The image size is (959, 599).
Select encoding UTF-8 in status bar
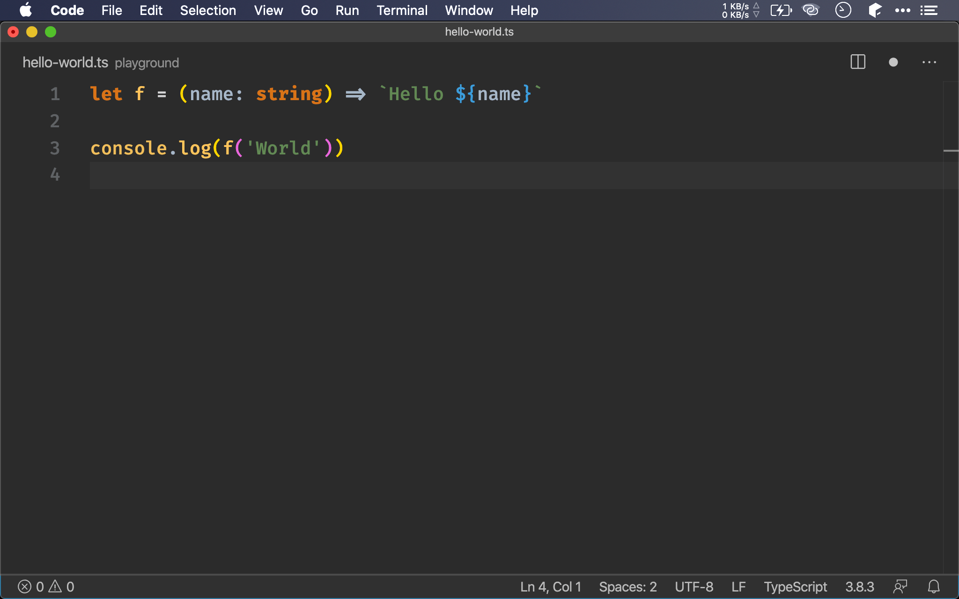(x=694, y=587)
